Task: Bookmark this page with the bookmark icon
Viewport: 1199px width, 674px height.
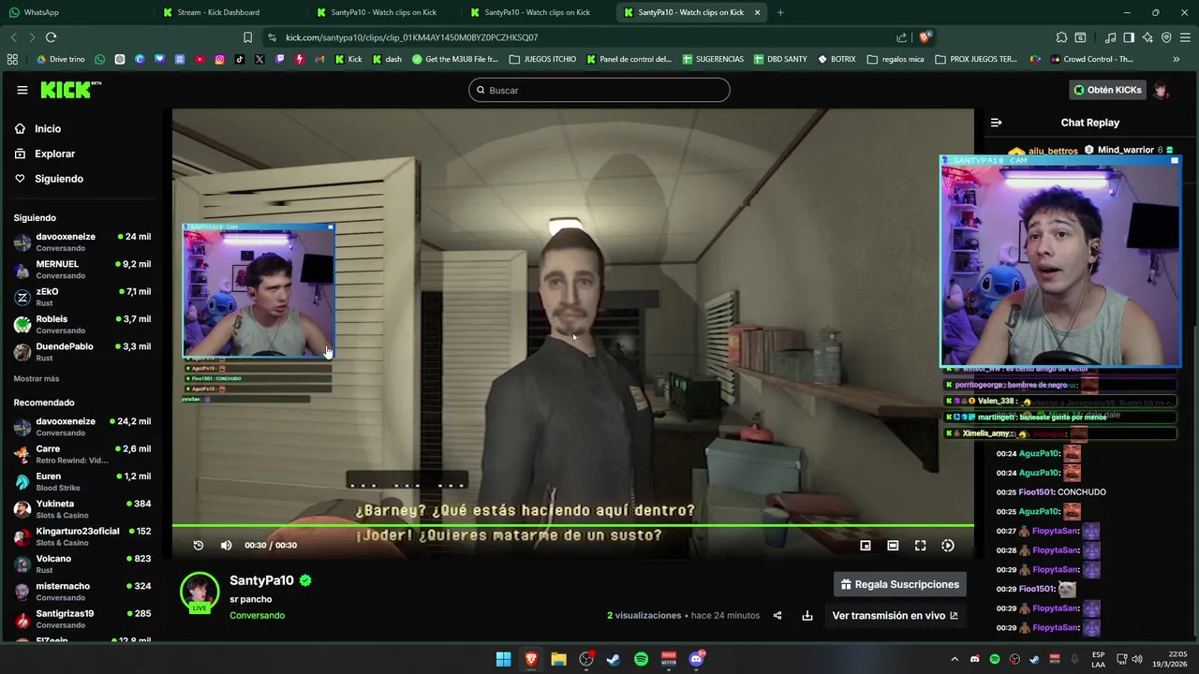Action: (247, 37)
